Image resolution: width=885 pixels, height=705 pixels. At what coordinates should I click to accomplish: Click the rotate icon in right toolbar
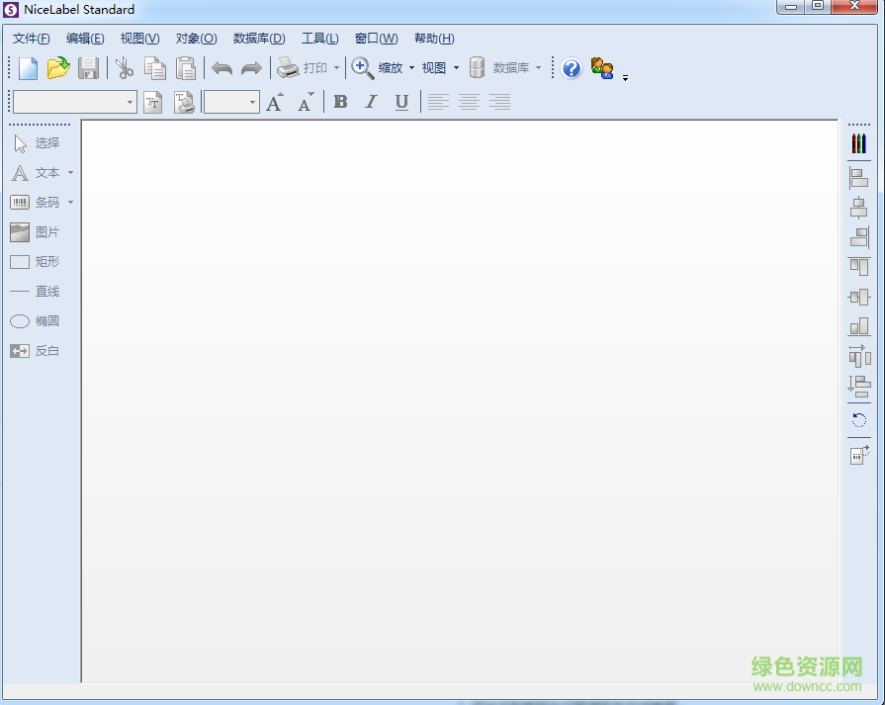(x=858, y=420)
